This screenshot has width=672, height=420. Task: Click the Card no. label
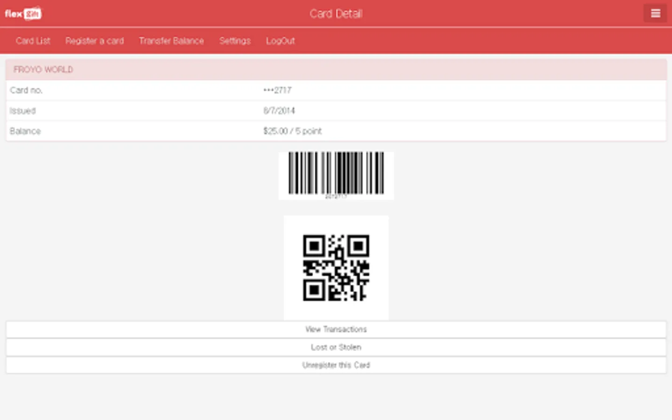click(x=26, y=90)
